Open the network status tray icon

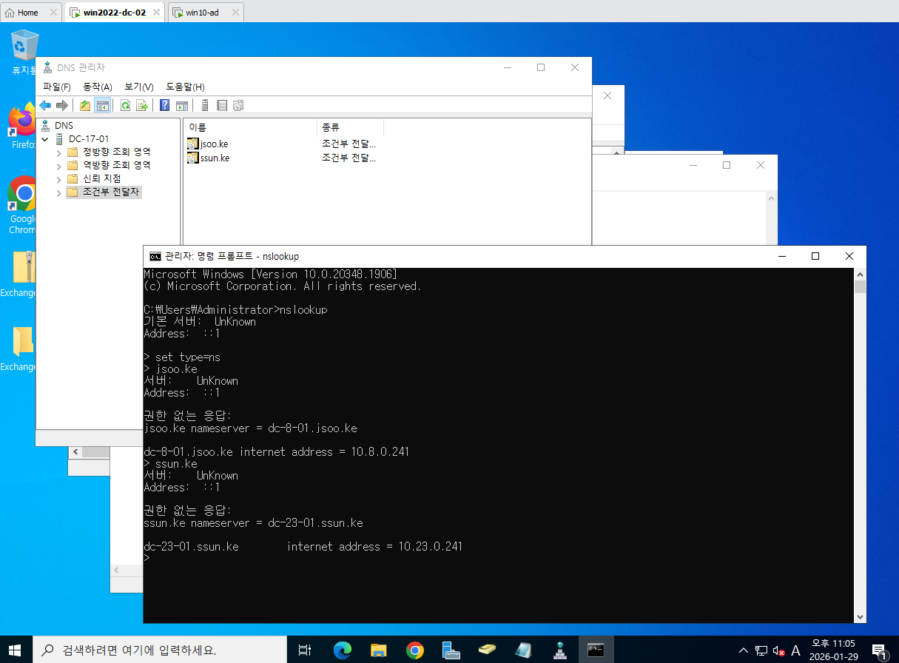coord(761,651)
